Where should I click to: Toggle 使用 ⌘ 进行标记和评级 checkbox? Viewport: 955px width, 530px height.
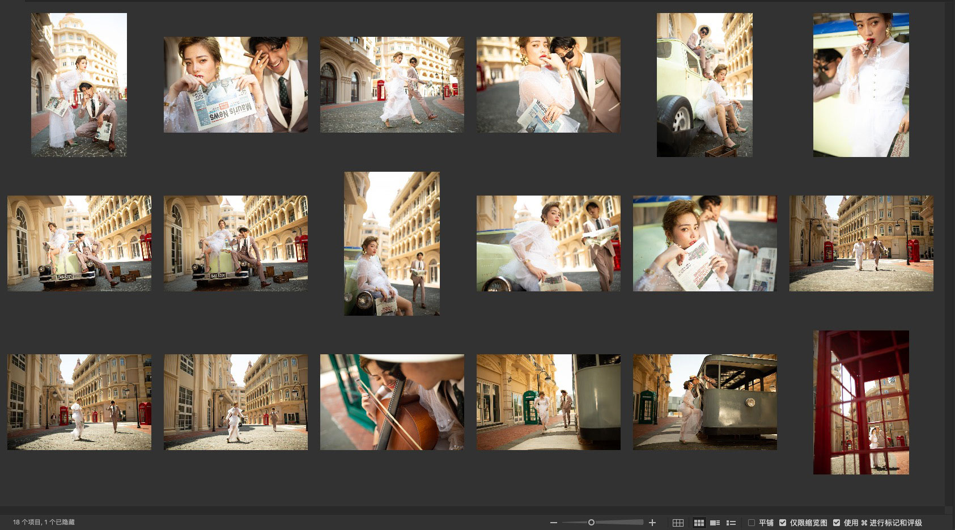pos(837,523)
